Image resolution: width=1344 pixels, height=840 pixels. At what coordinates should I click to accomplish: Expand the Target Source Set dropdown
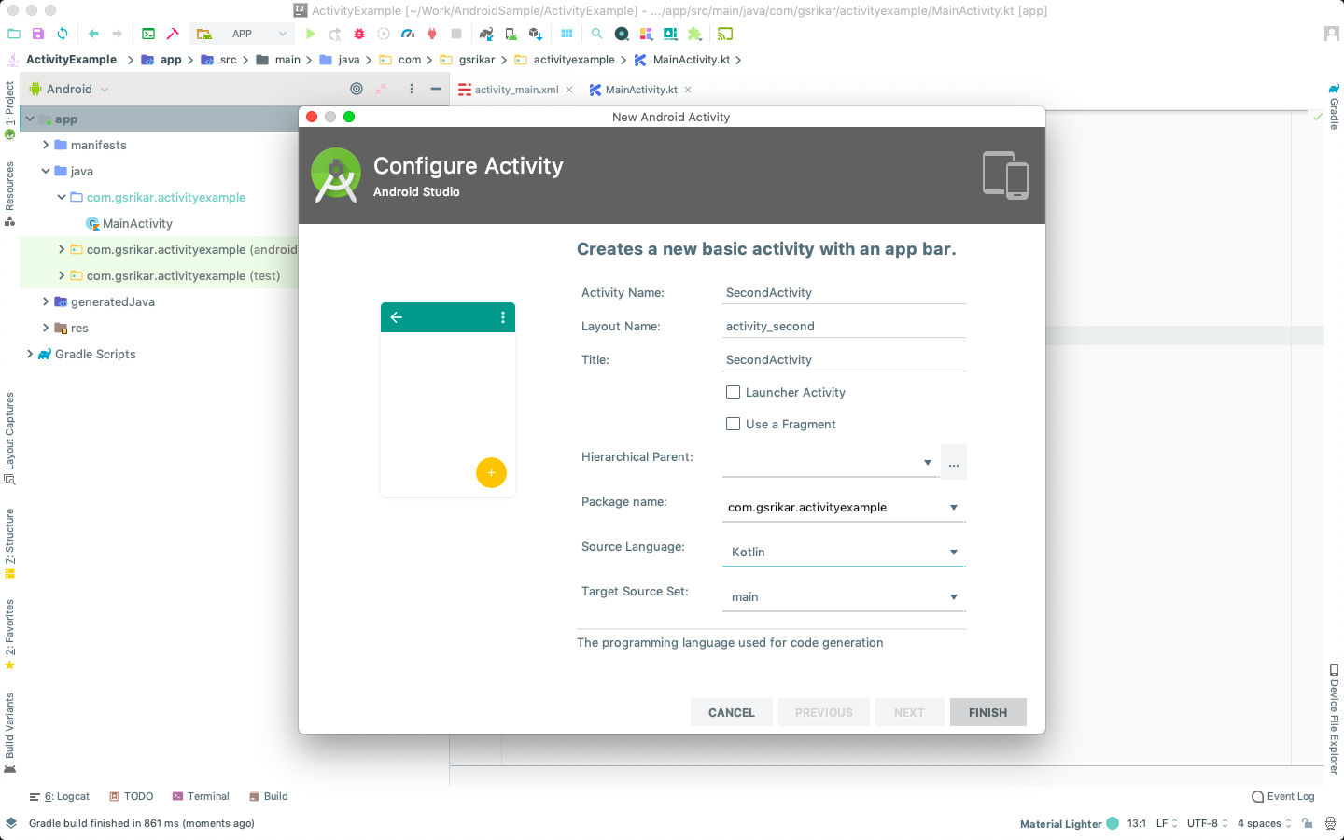click(953, 596)
